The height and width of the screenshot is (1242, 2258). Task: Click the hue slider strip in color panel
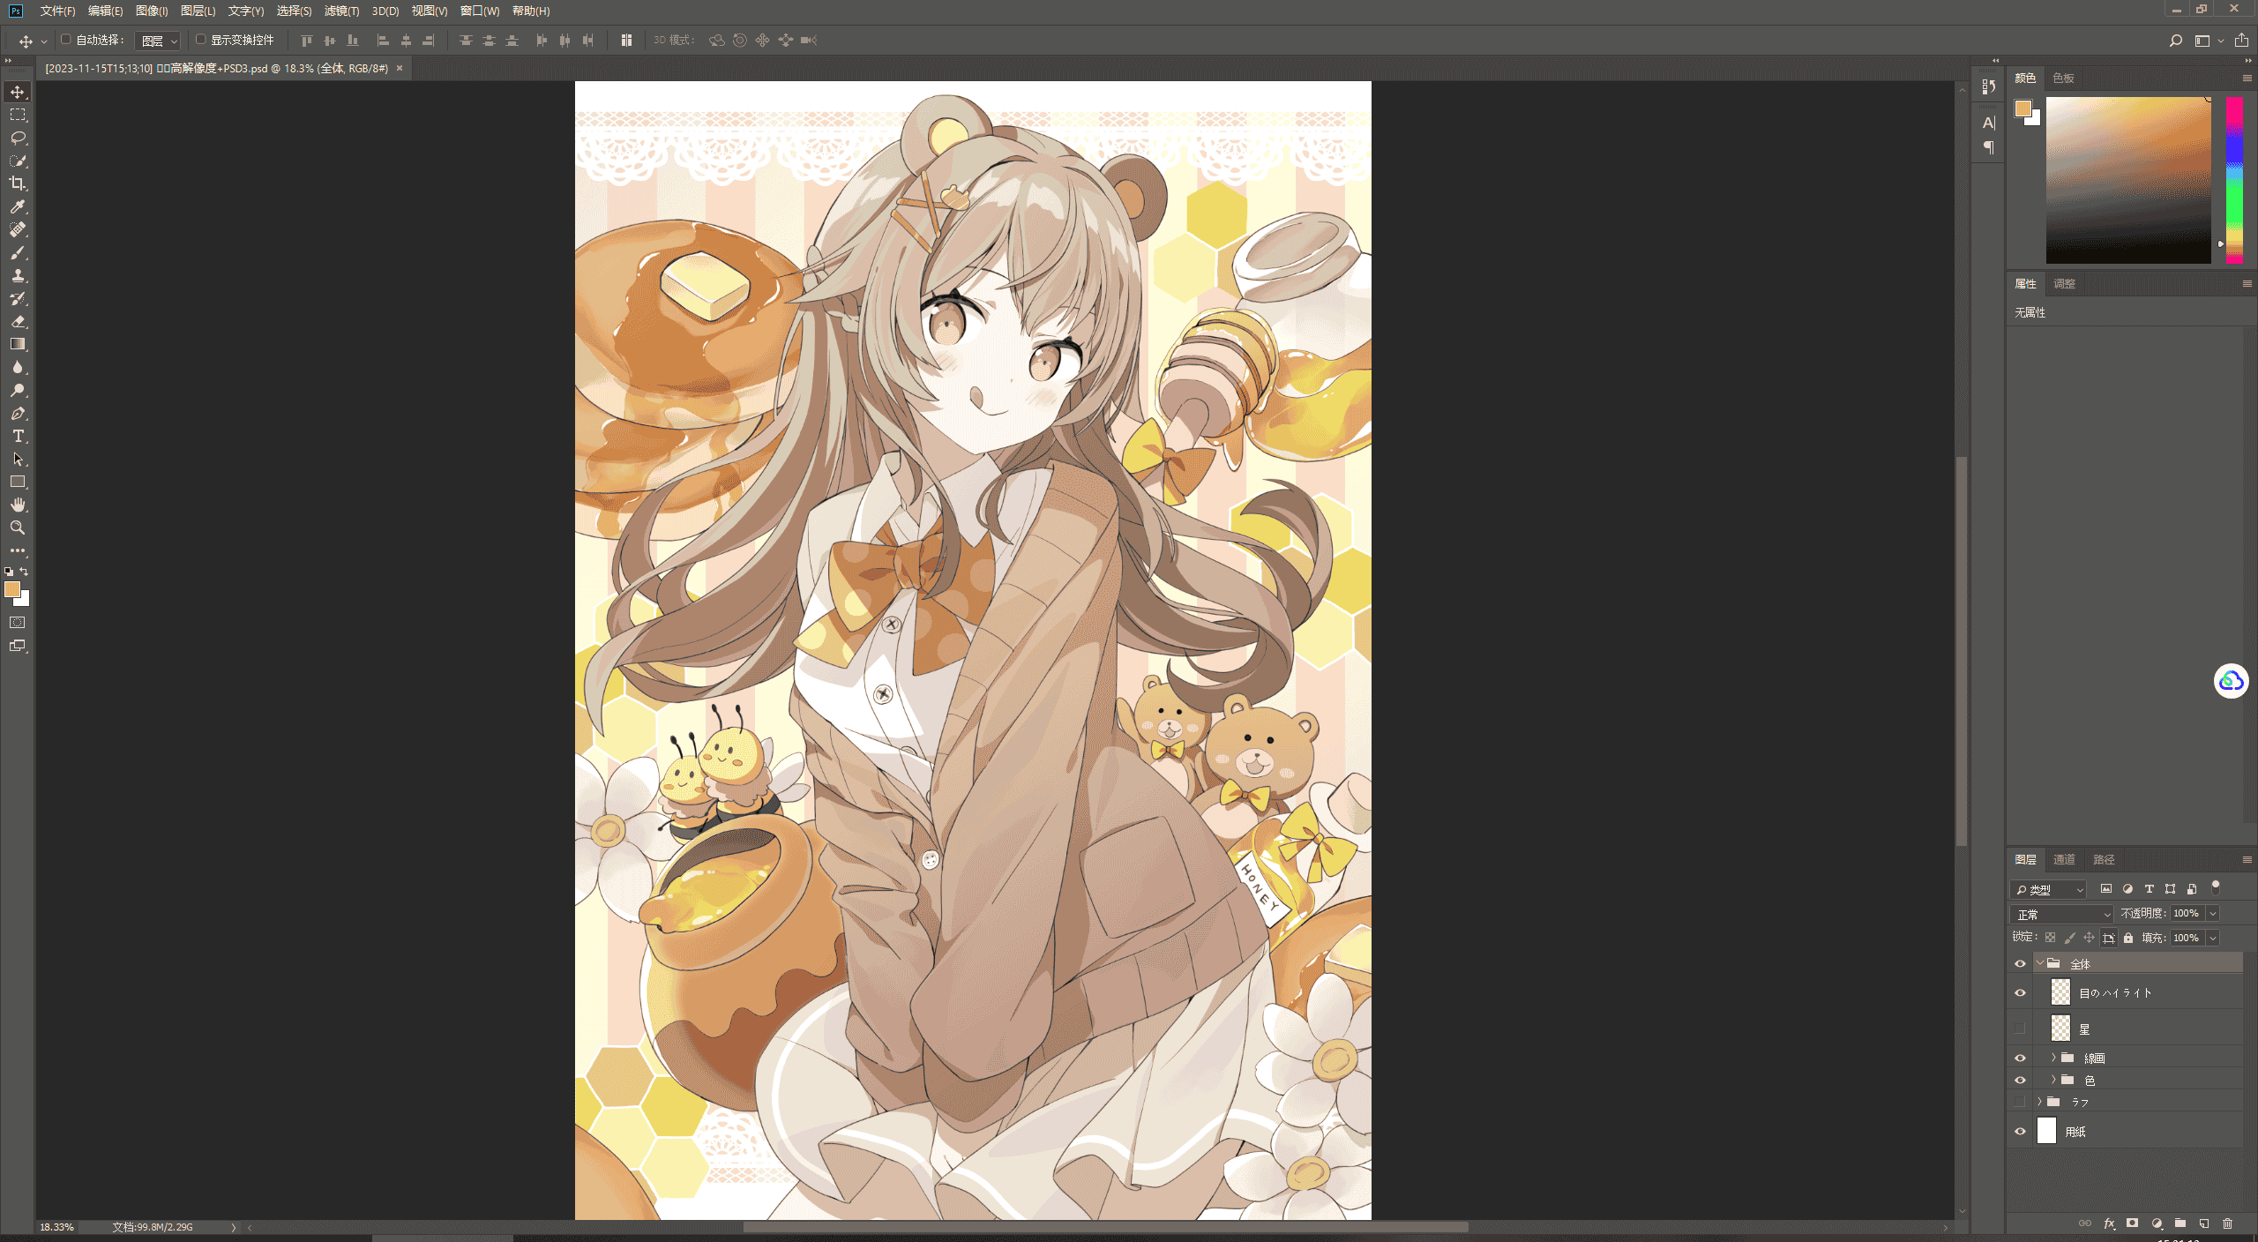(2234, 180)
